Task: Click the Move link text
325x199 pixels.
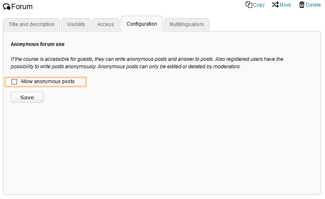Action: click(285, 5)
